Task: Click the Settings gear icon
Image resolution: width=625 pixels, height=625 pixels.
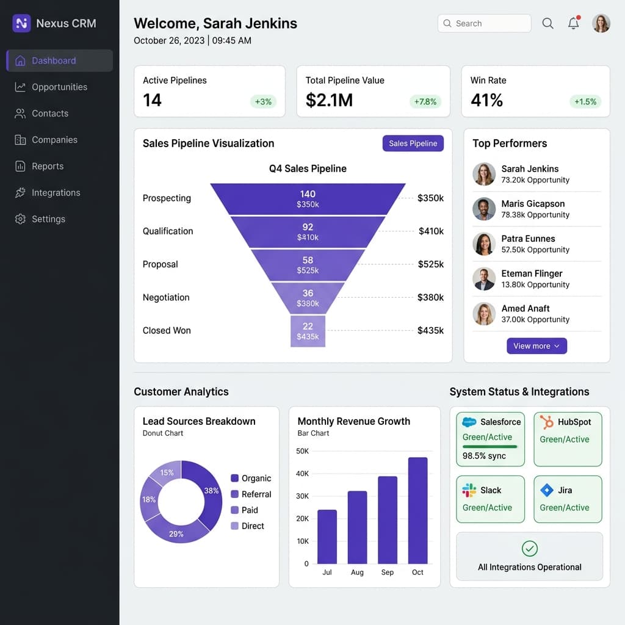Action: pyautogui.click(x=20, y=219)
